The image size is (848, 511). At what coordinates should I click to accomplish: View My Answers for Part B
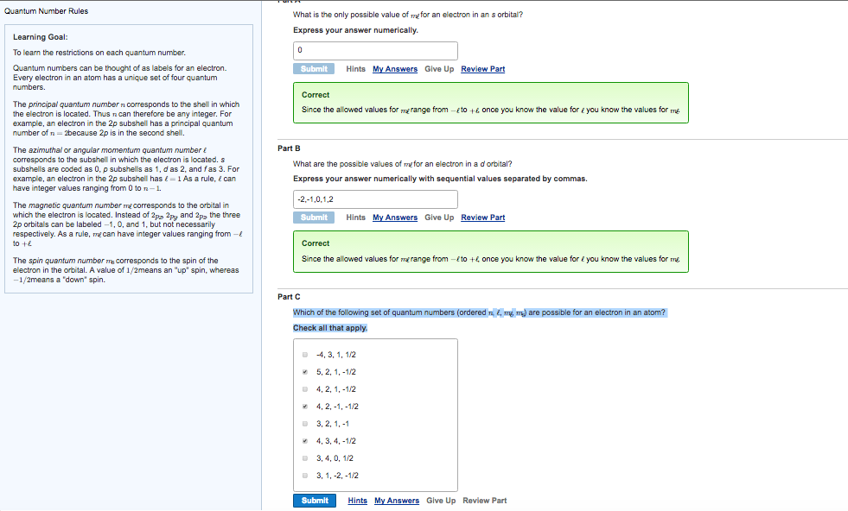394,217
